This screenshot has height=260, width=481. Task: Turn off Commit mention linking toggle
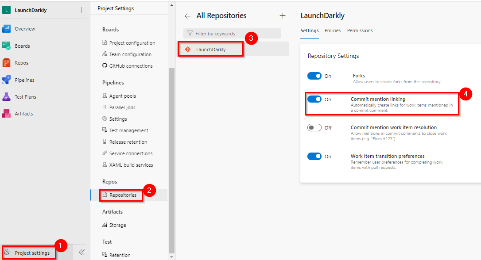click(314, 99)
